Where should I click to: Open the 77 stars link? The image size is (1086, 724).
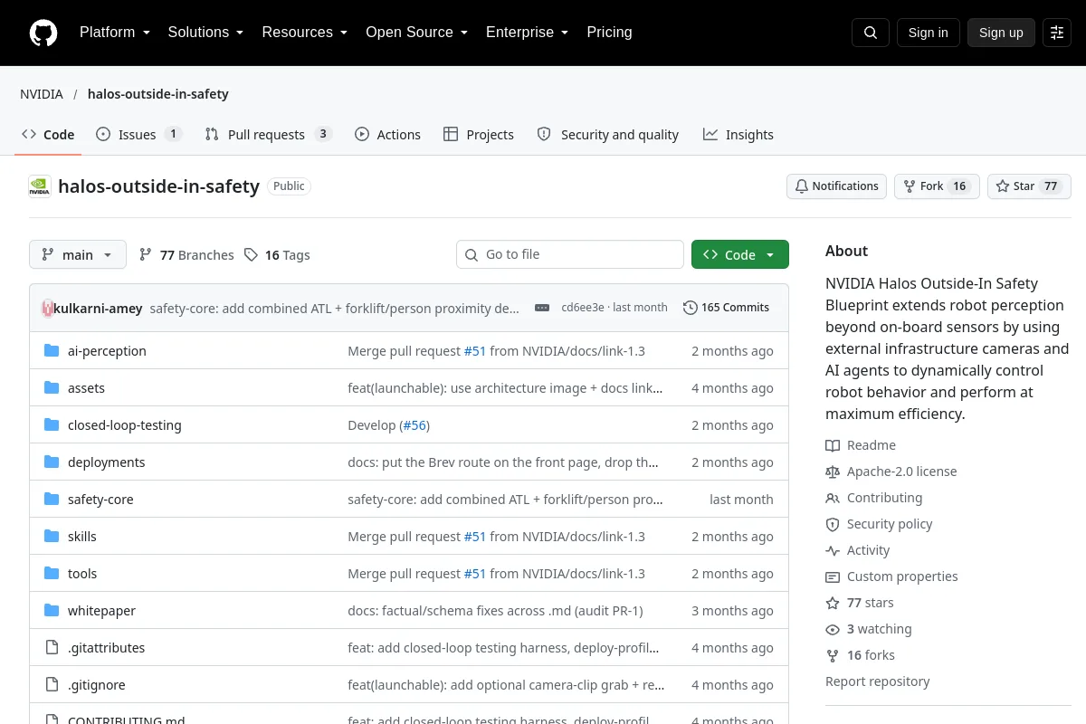(x=860, y=603)
